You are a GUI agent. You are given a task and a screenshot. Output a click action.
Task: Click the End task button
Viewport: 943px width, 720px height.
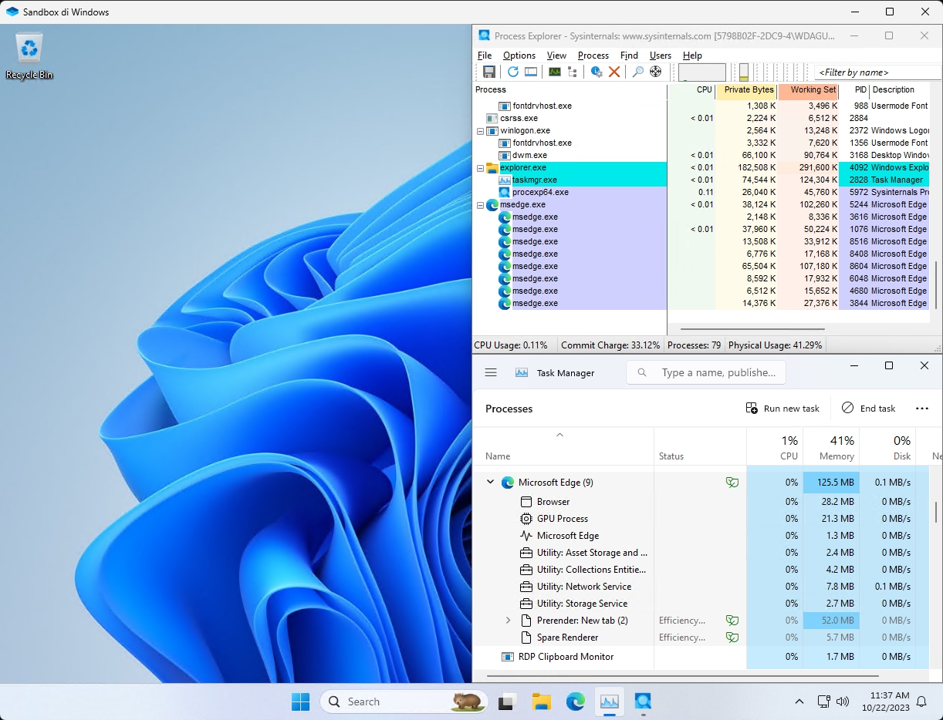point(869,408)
